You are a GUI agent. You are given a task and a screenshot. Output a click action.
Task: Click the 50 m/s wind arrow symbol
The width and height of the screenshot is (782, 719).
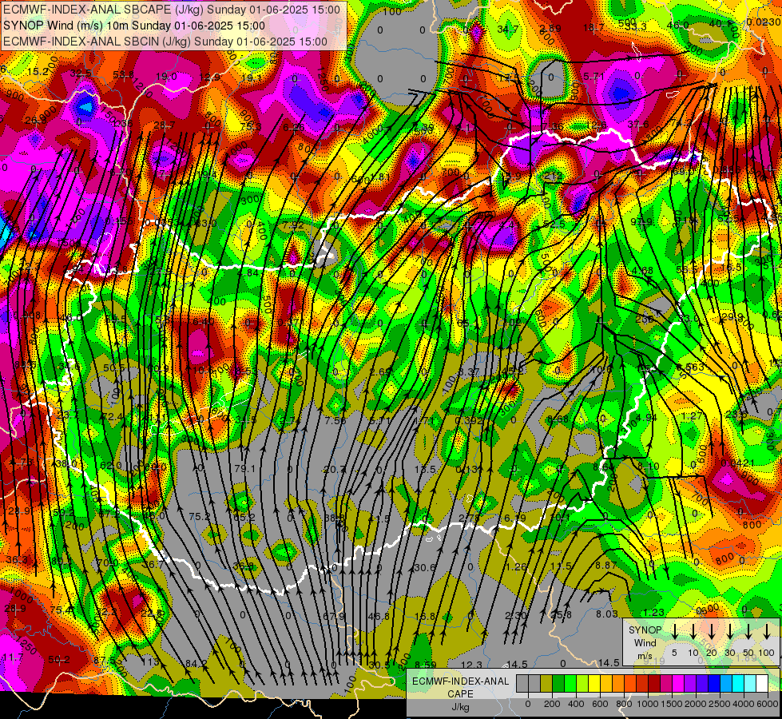point(748,632)
